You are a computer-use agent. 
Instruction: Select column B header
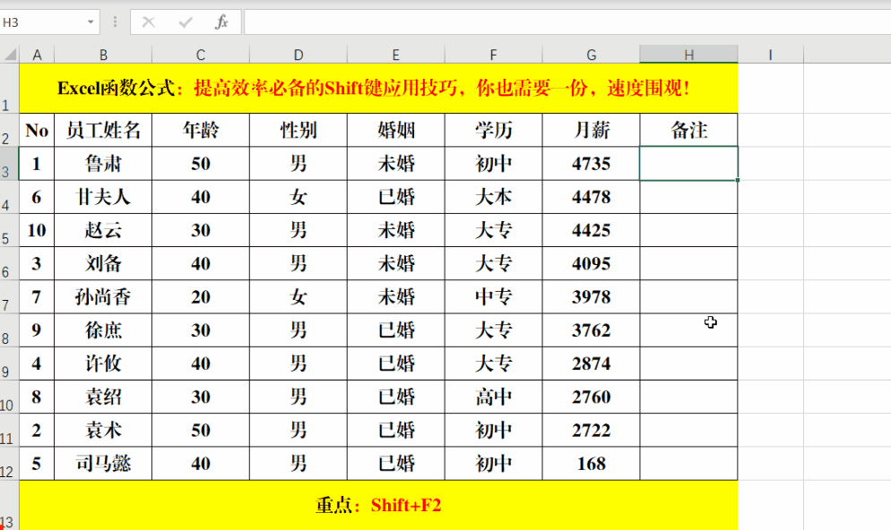point(103,55)
